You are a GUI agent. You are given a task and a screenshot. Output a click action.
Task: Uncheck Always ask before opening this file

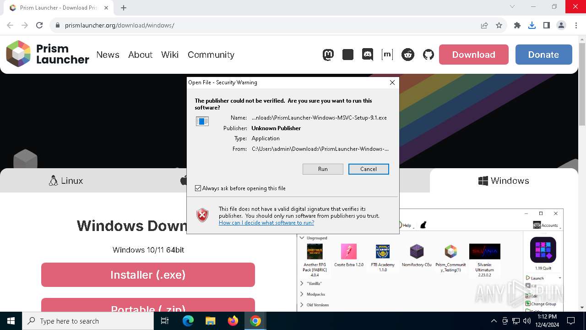(x=198, y=188)
